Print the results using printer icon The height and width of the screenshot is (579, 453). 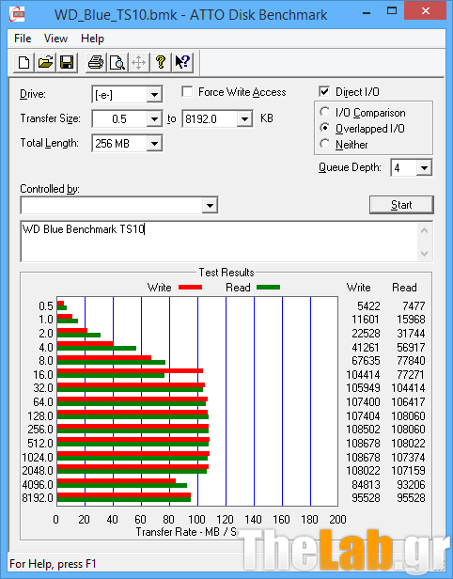coord(96,62)
